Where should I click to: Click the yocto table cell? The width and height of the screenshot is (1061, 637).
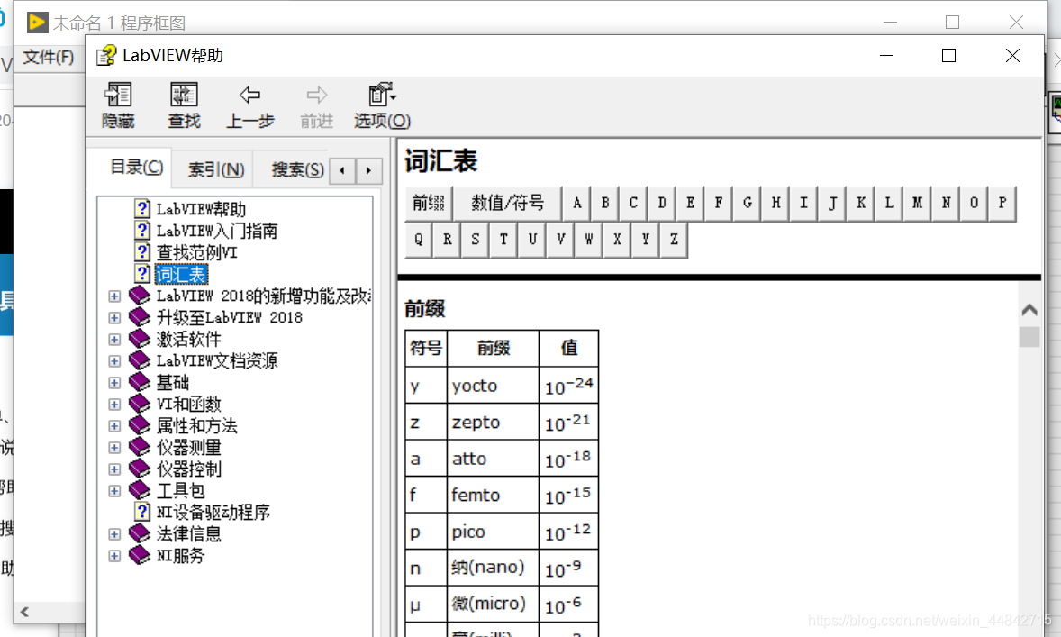(494, 386)
